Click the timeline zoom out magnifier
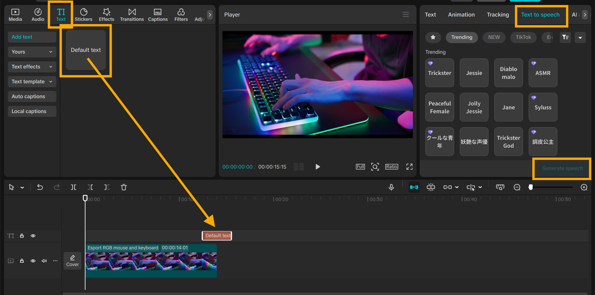The width and height of the screenshot is (595, 295). coord(517,187)
